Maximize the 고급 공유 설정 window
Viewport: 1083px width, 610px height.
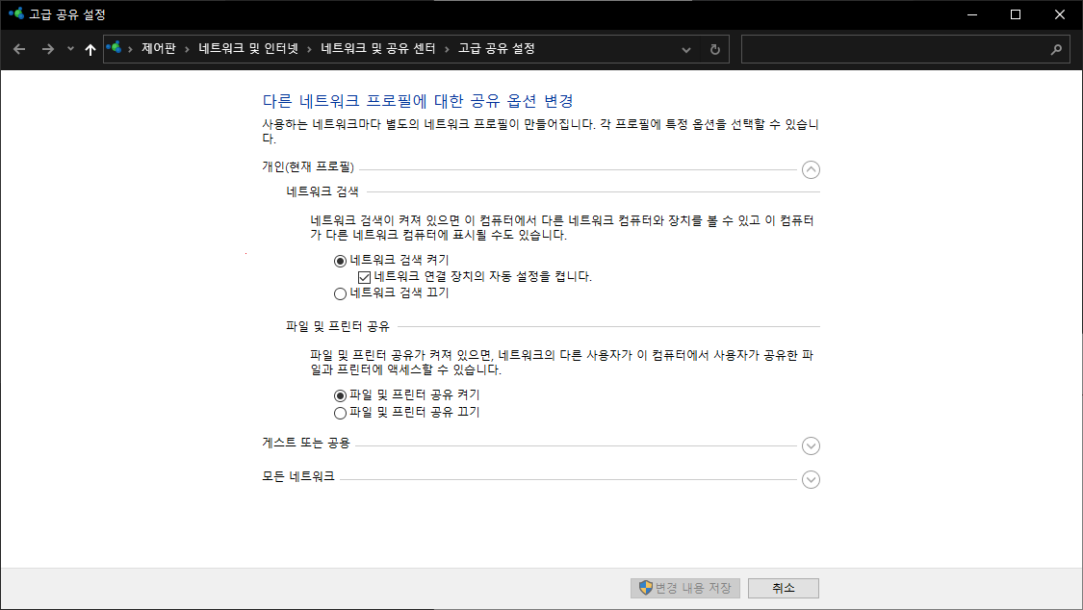(x=1016, y=14)
